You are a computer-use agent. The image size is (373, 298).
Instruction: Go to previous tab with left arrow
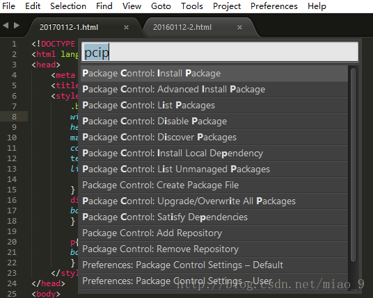pos(6,25)
